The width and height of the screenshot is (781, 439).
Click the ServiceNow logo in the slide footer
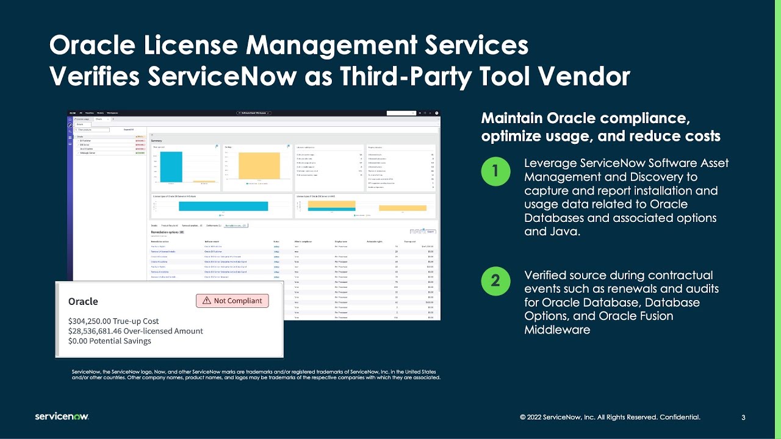click(x=62, y=416)
